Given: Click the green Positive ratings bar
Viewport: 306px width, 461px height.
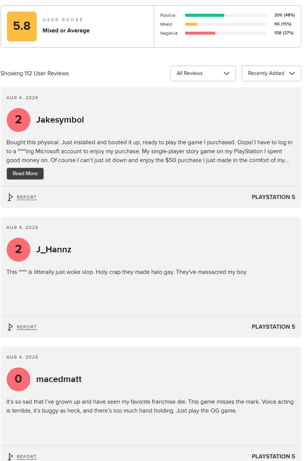Looking at the screenshot, I should coord(205,15).
